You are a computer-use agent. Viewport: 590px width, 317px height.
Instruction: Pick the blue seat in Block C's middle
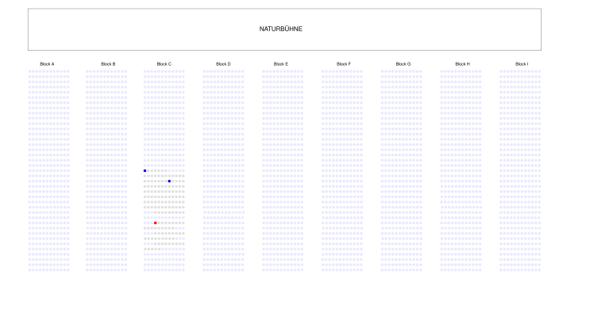[x=169, y=181]
